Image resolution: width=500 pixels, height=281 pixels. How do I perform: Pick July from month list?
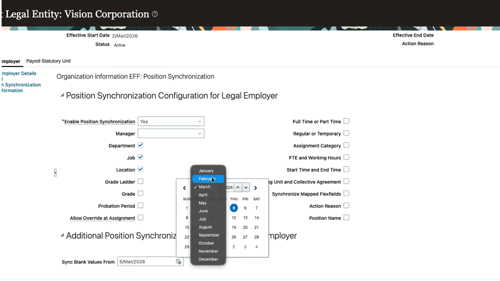click(x=208, y=219)
